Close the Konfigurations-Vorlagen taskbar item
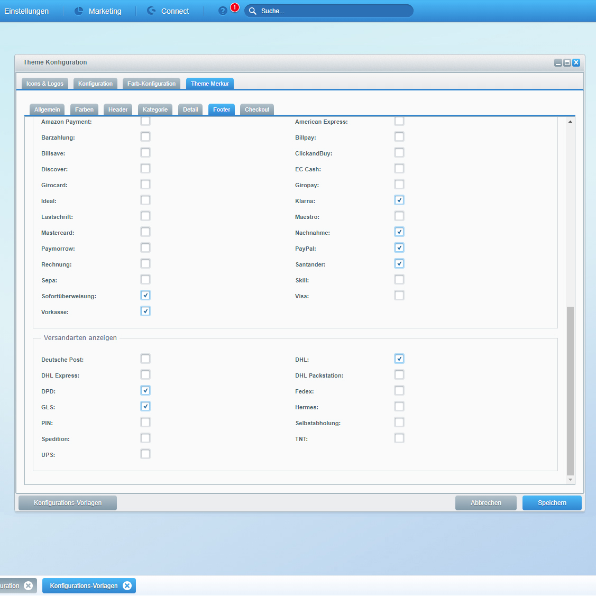Viewport: 596px width, 596px height. point(127,585)
